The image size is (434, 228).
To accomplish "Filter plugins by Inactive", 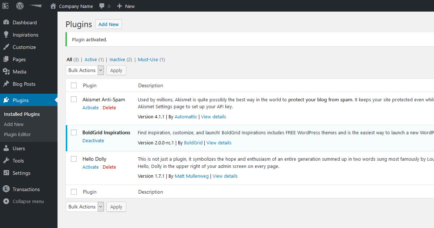I will point(117,59).
